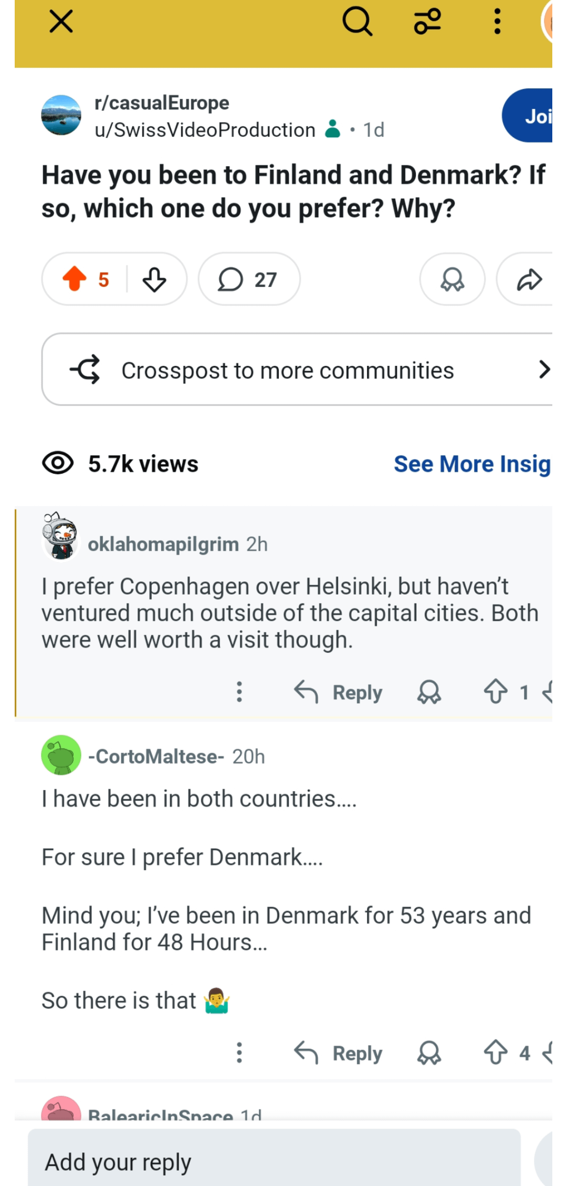
Task: Open options menu on oklahomapilgrim's comment
Action: 239,692
